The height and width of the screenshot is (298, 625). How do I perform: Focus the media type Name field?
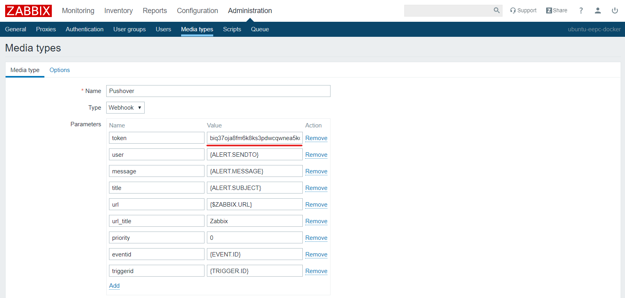(x=218, y=91)
